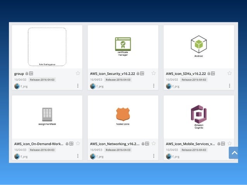
Task: Click the lock icon on group card
Action: coord(27,73)
